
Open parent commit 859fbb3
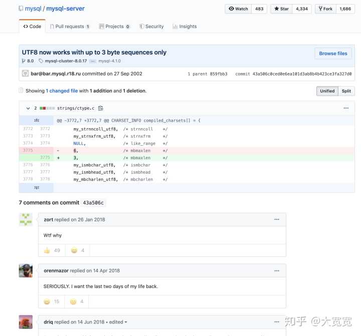click(x=219, y=74)
